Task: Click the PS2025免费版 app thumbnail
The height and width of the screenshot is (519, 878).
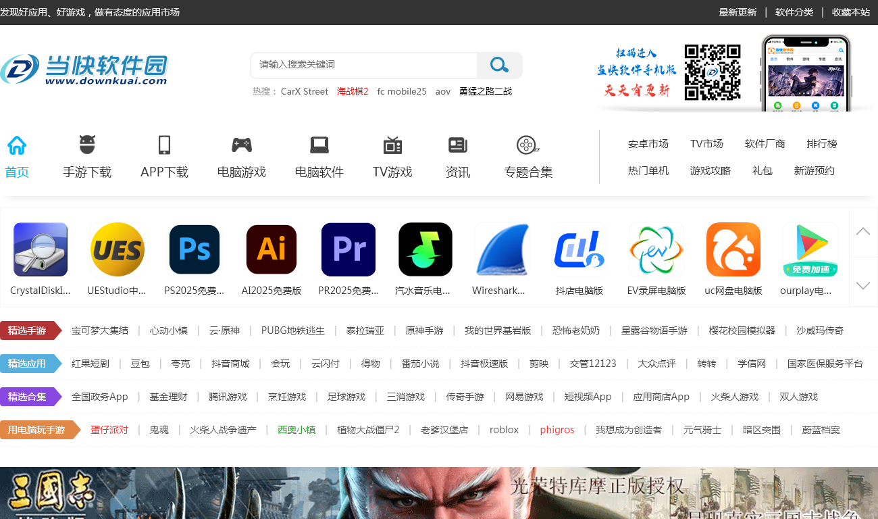Action: tap(194, 249)
